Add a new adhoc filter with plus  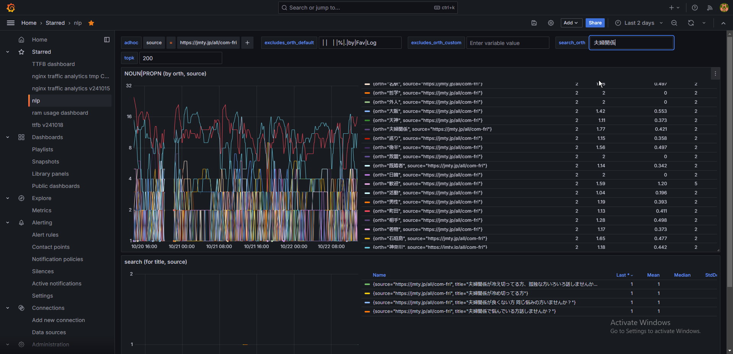click(247, 43)
